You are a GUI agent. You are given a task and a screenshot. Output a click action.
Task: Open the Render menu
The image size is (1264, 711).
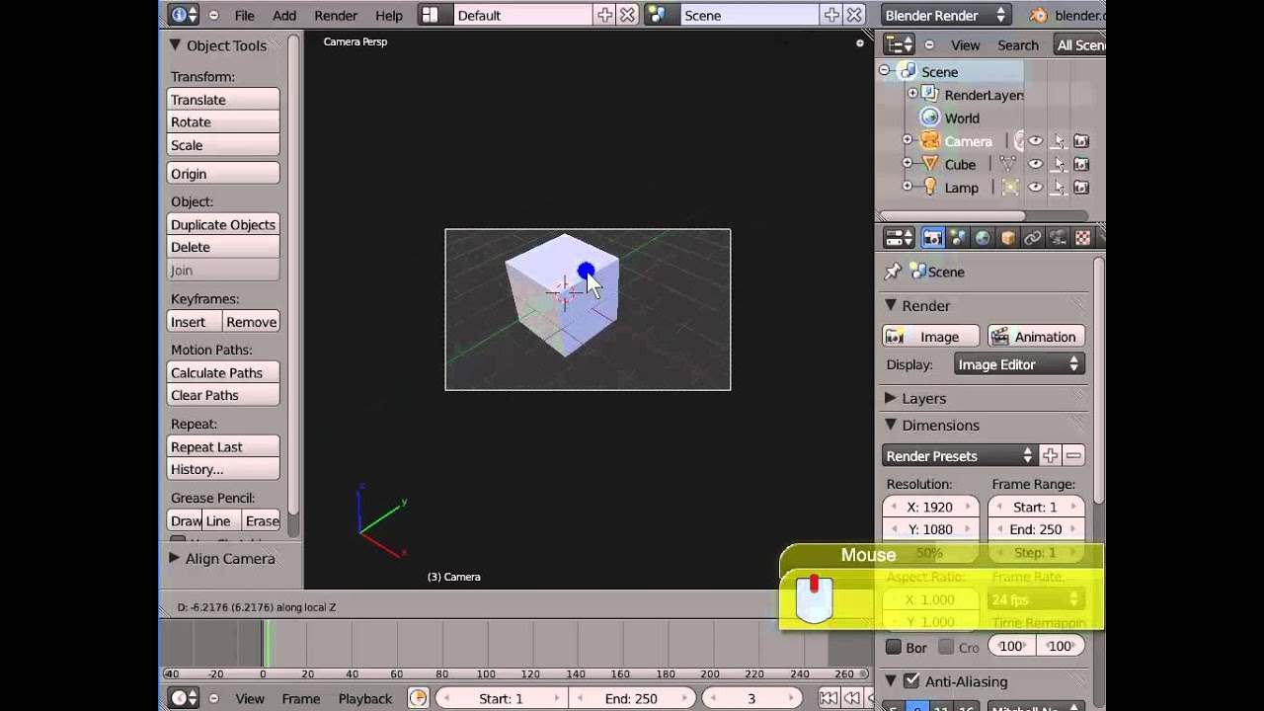pos(336,16)
